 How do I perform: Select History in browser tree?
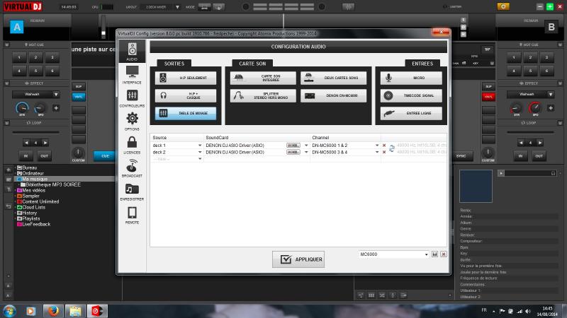tap(30, 213)
